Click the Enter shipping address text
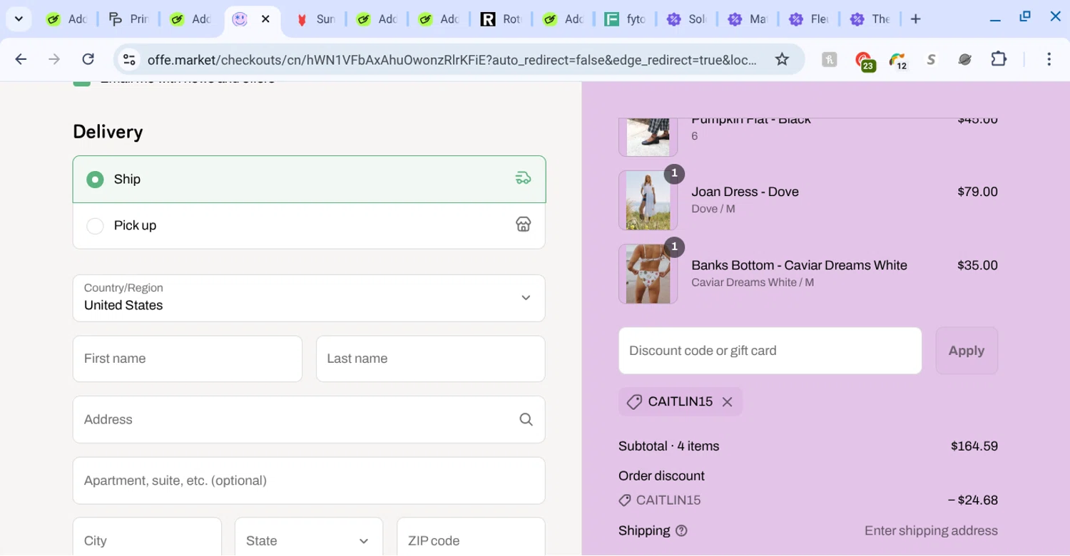 931,531
